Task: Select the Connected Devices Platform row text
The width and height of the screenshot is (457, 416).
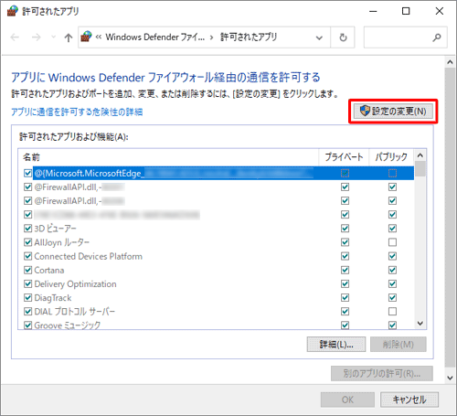Action: pyautogui.click(x=88, y=256)
